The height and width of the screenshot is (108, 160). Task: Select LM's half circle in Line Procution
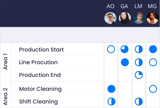point(139,62)
